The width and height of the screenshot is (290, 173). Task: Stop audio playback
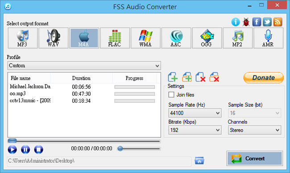click(38, 149)
